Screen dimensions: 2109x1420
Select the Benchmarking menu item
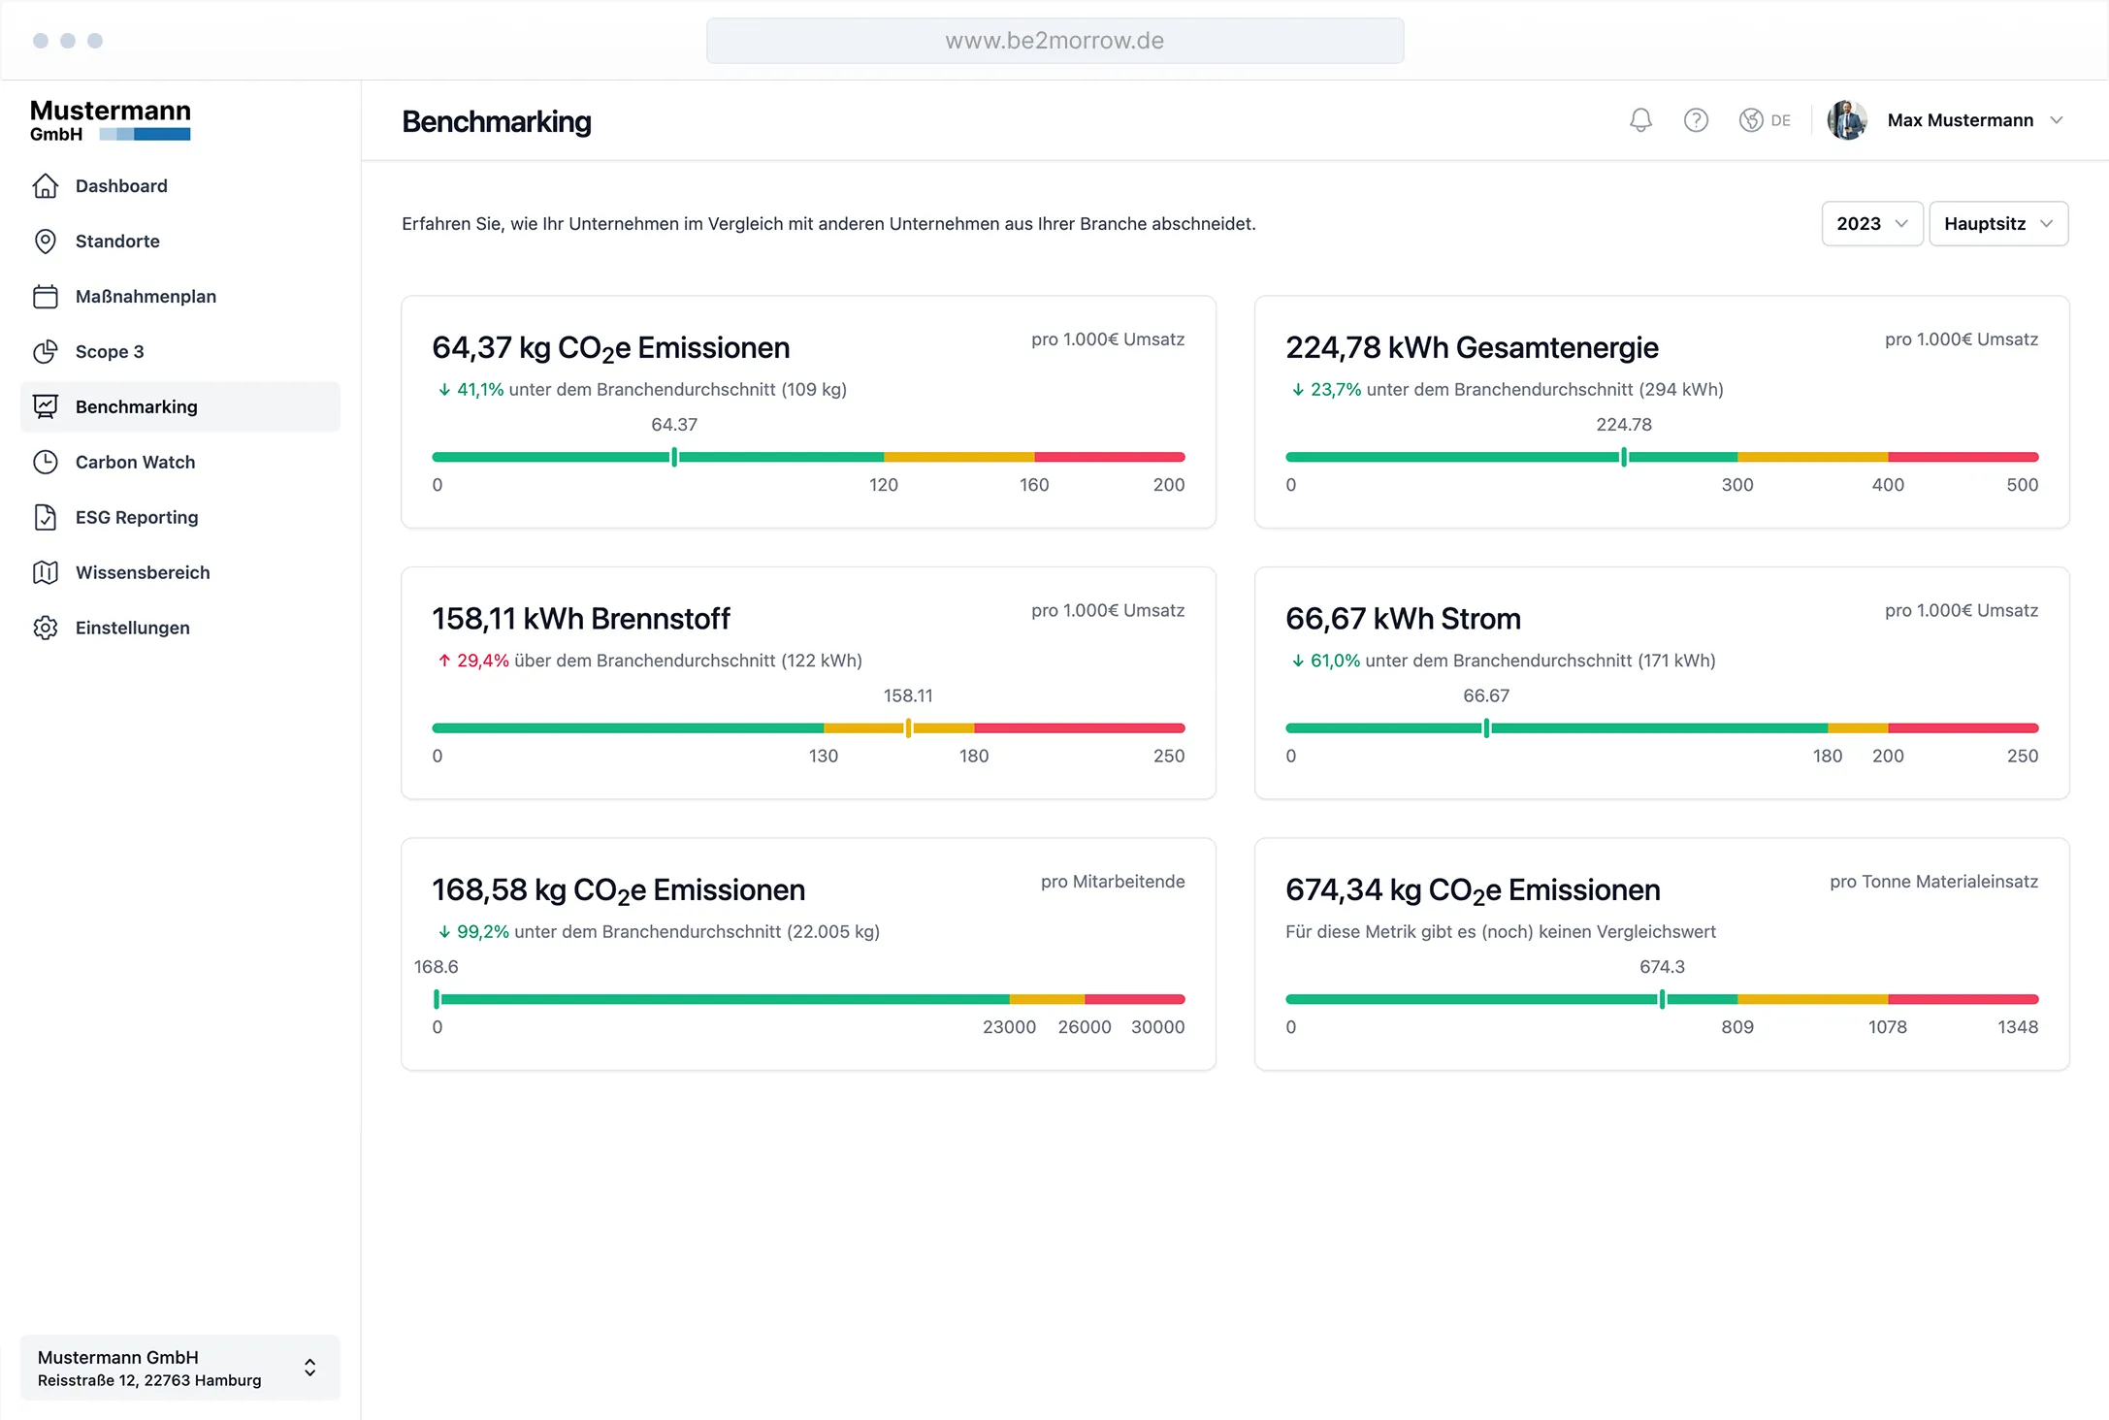point(136,406)
